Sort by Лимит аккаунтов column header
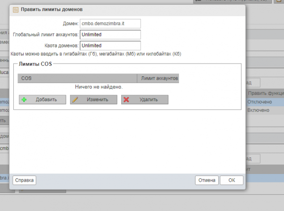Screen dimensions: 284x211 (158, 77)
